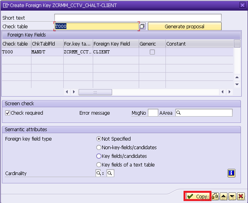Click the Generic column header
The image size is (248, 203).
click(152, 44)
